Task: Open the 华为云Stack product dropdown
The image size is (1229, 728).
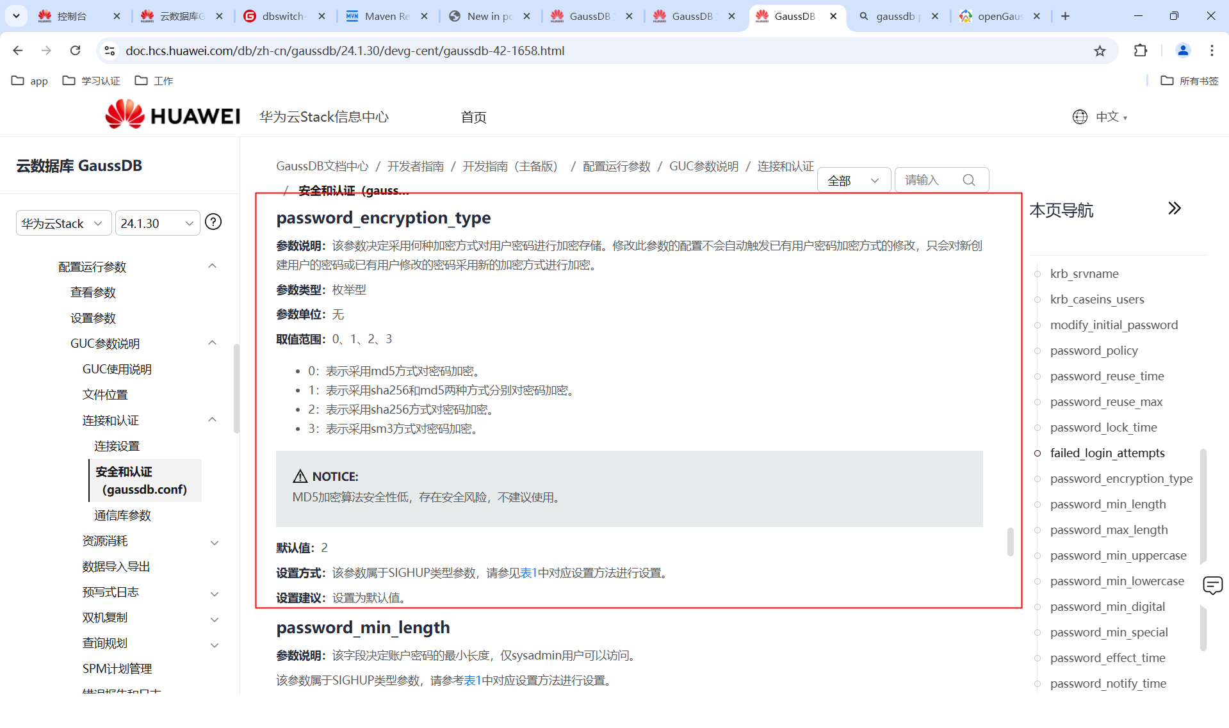Action: 63,223
